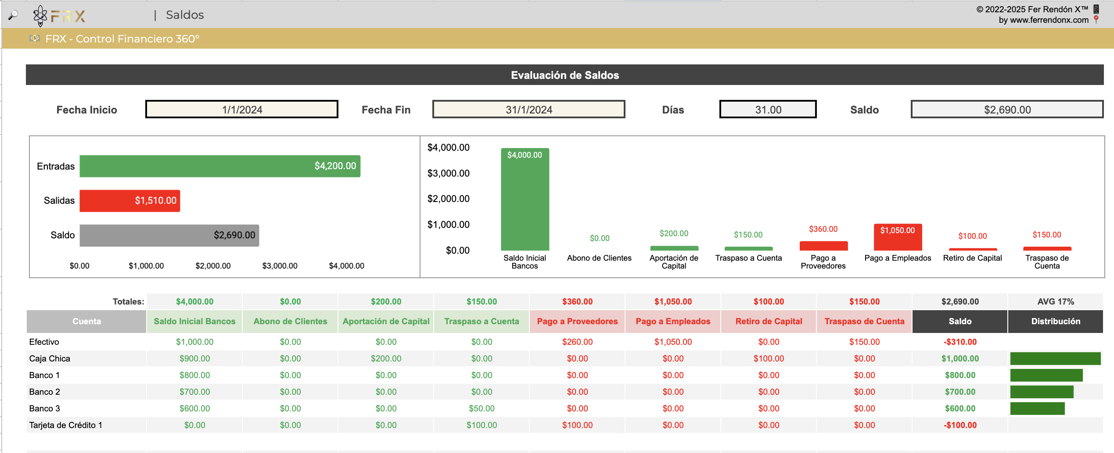Open the www.ferrendonx.com link
The image size is (1114, 453).
1044,20
